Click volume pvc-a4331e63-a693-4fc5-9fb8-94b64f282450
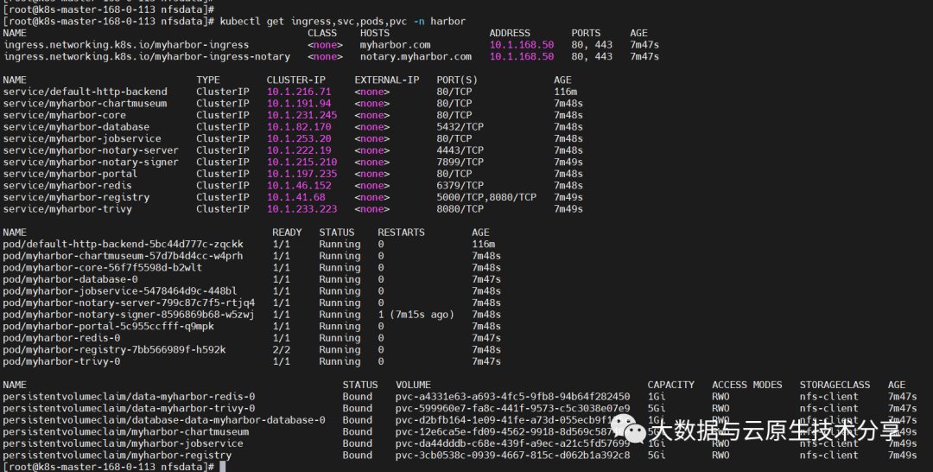This screenshot has width=933, height=472. (513, 397)
